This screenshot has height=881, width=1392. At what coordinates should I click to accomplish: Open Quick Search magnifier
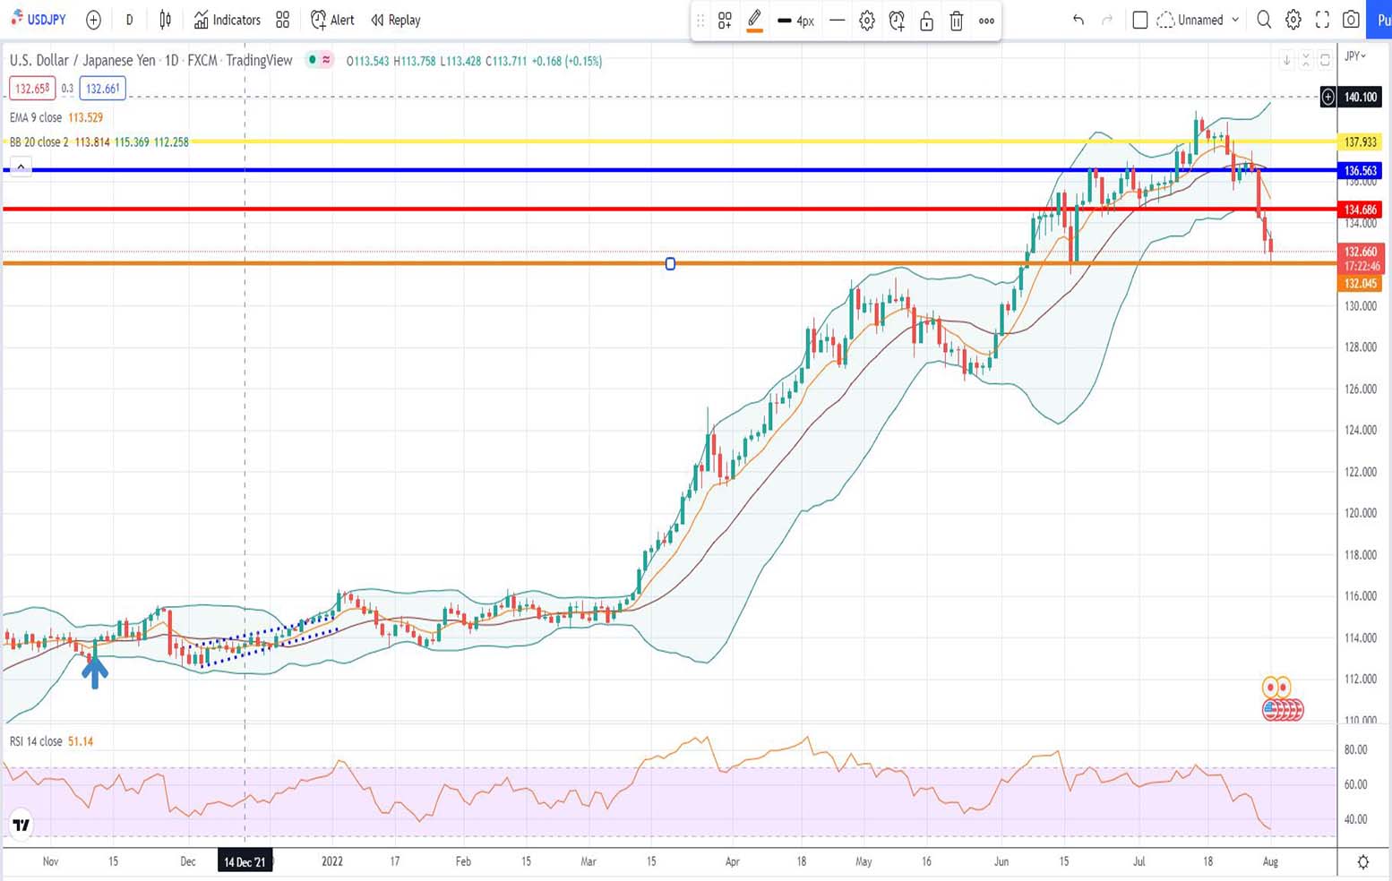[1264, 20]
